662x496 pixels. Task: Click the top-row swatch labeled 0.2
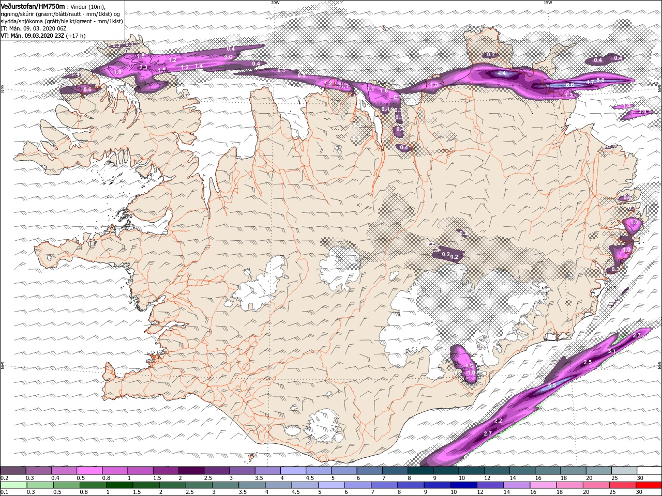click(x=13, y=471)
